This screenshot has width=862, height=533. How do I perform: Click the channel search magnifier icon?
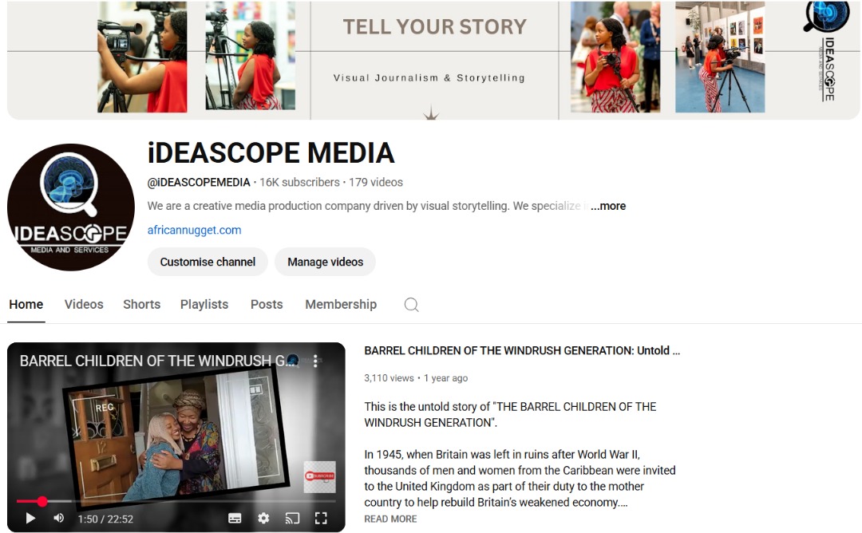[x=411, y=305]
